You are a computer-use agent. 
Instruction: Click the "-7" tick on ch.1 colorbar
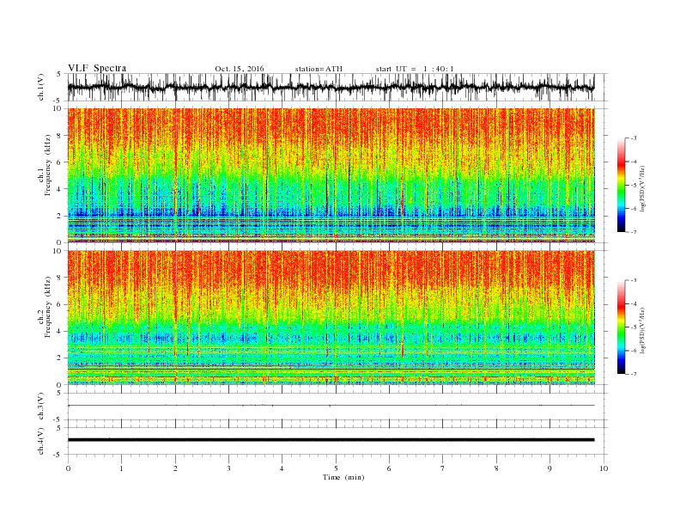pyautogui.click(x=634, y=232)
